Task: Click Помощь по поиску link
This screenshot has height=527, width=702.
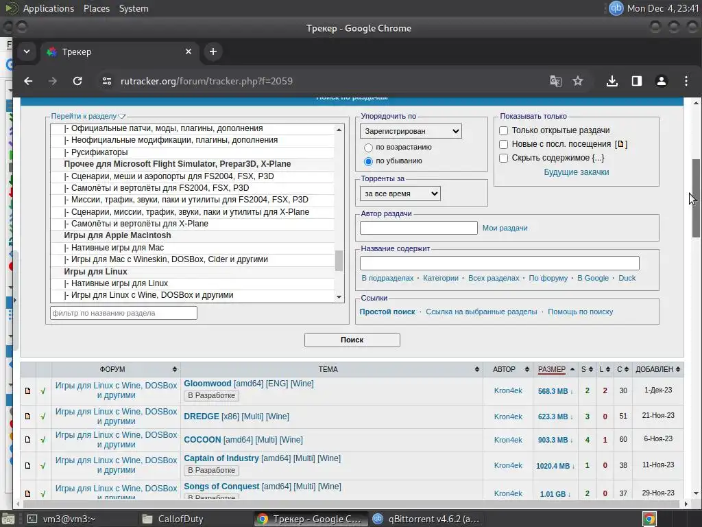Action: point(580,312)
